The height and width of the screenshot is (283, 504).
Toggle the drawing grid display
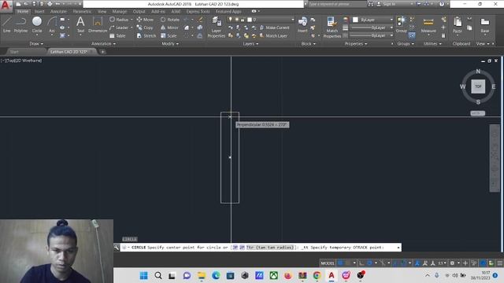coord(341,263)
